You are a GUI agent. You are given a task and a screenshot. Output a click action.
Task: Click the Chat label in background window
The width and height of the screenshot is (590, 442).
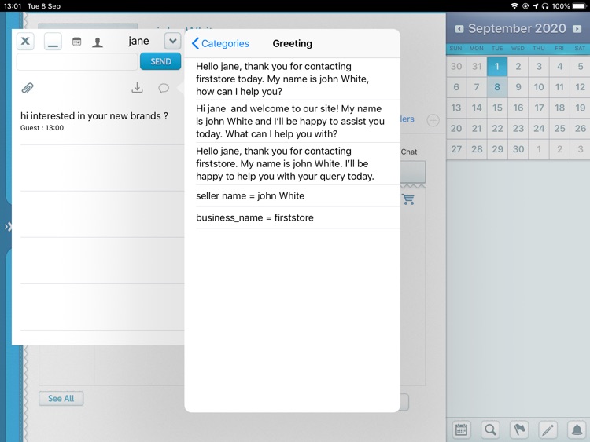point(409,152)
